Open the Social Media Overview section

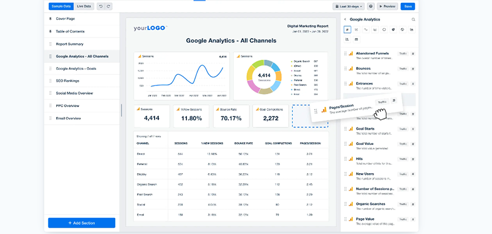pyautogui.click(x=74, y=93)
